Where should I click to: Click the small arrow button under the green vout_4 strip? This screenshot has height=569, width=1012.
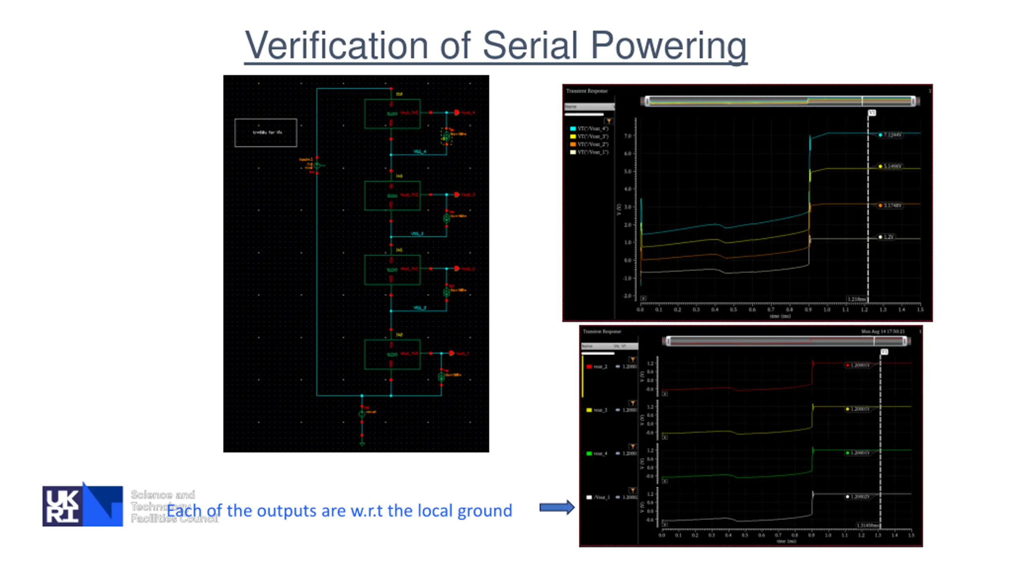pyautogui.click(x=665, y=481)
